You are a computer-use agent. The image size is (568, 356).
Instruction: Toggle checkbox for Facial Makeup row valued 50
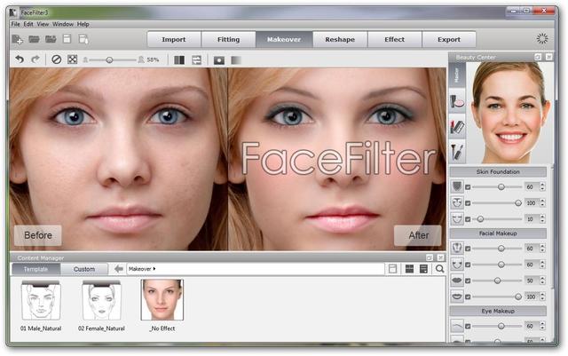click(x=468, y=281)
